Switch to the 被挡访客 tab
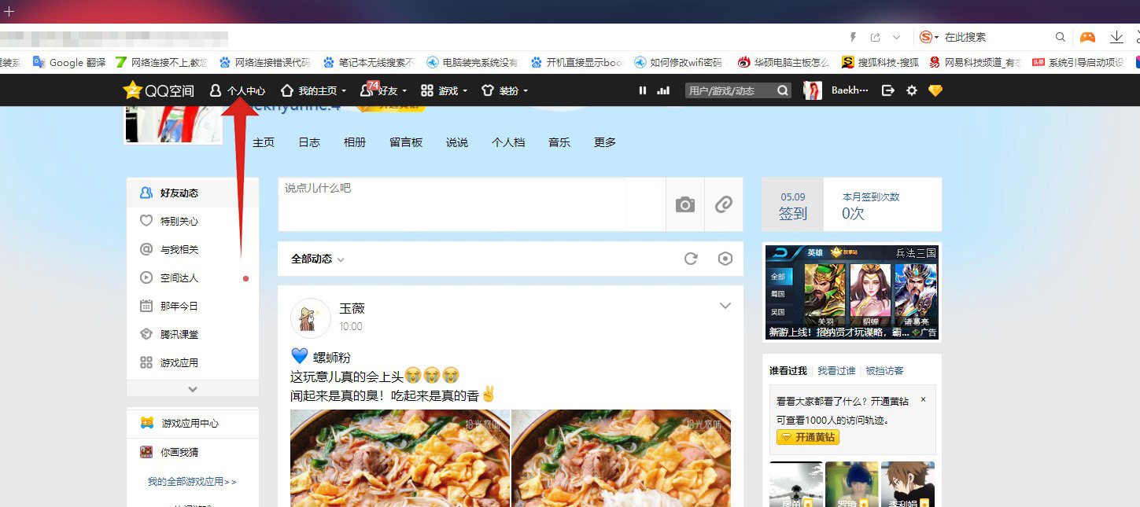This screenshot has height=507, width=1140. coord(884,370)
